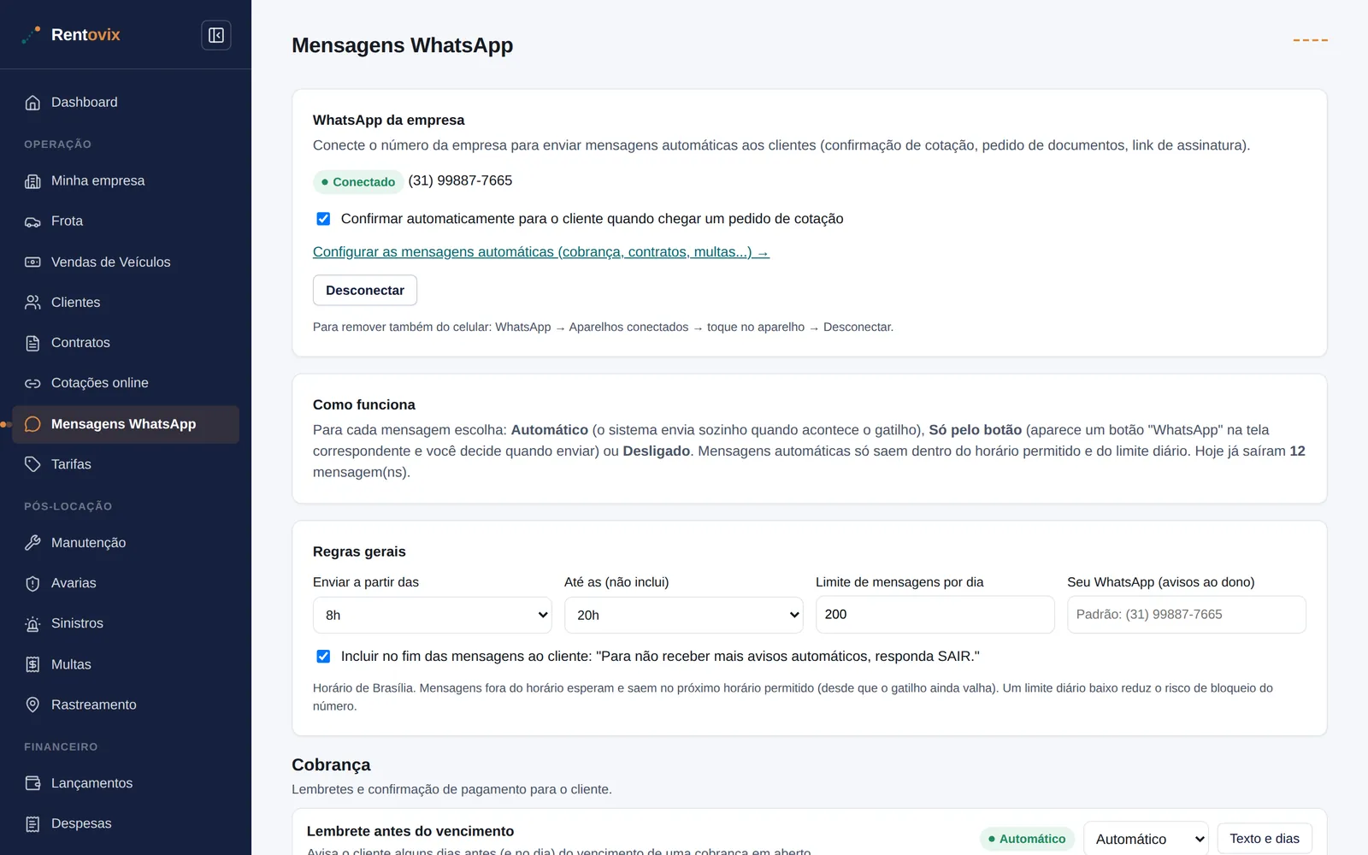Open the automatic messages configuration link
Screen dimensions: 1368x855
(x=541, y=252)
